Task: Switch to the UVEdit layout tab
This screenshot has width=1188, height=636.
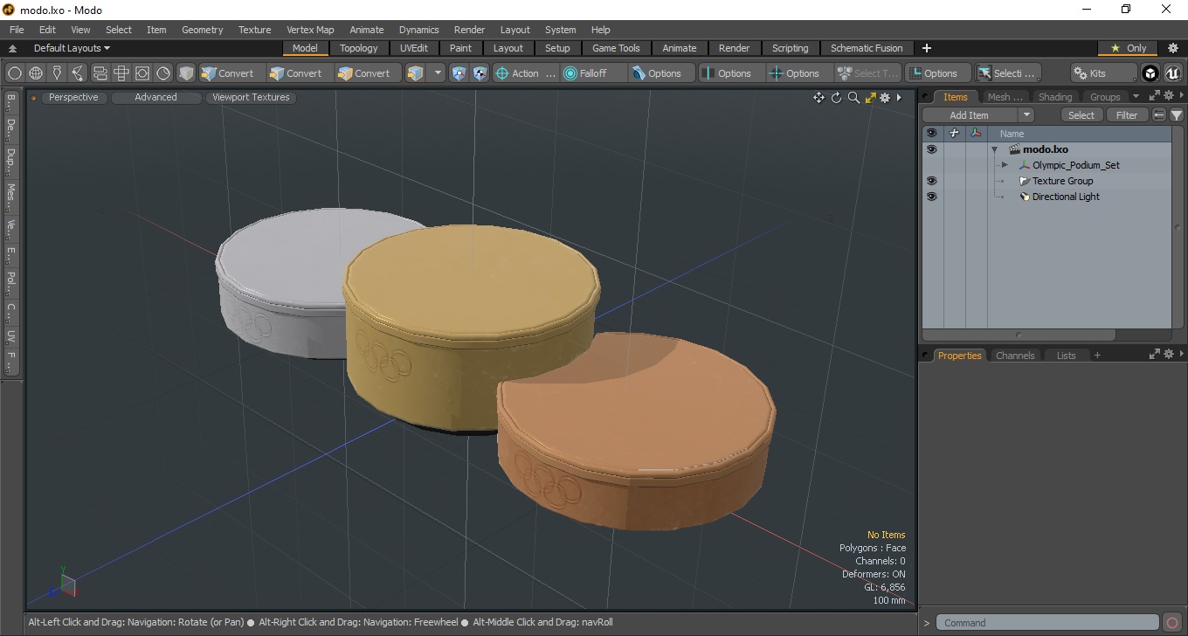Action: point(414,48)
